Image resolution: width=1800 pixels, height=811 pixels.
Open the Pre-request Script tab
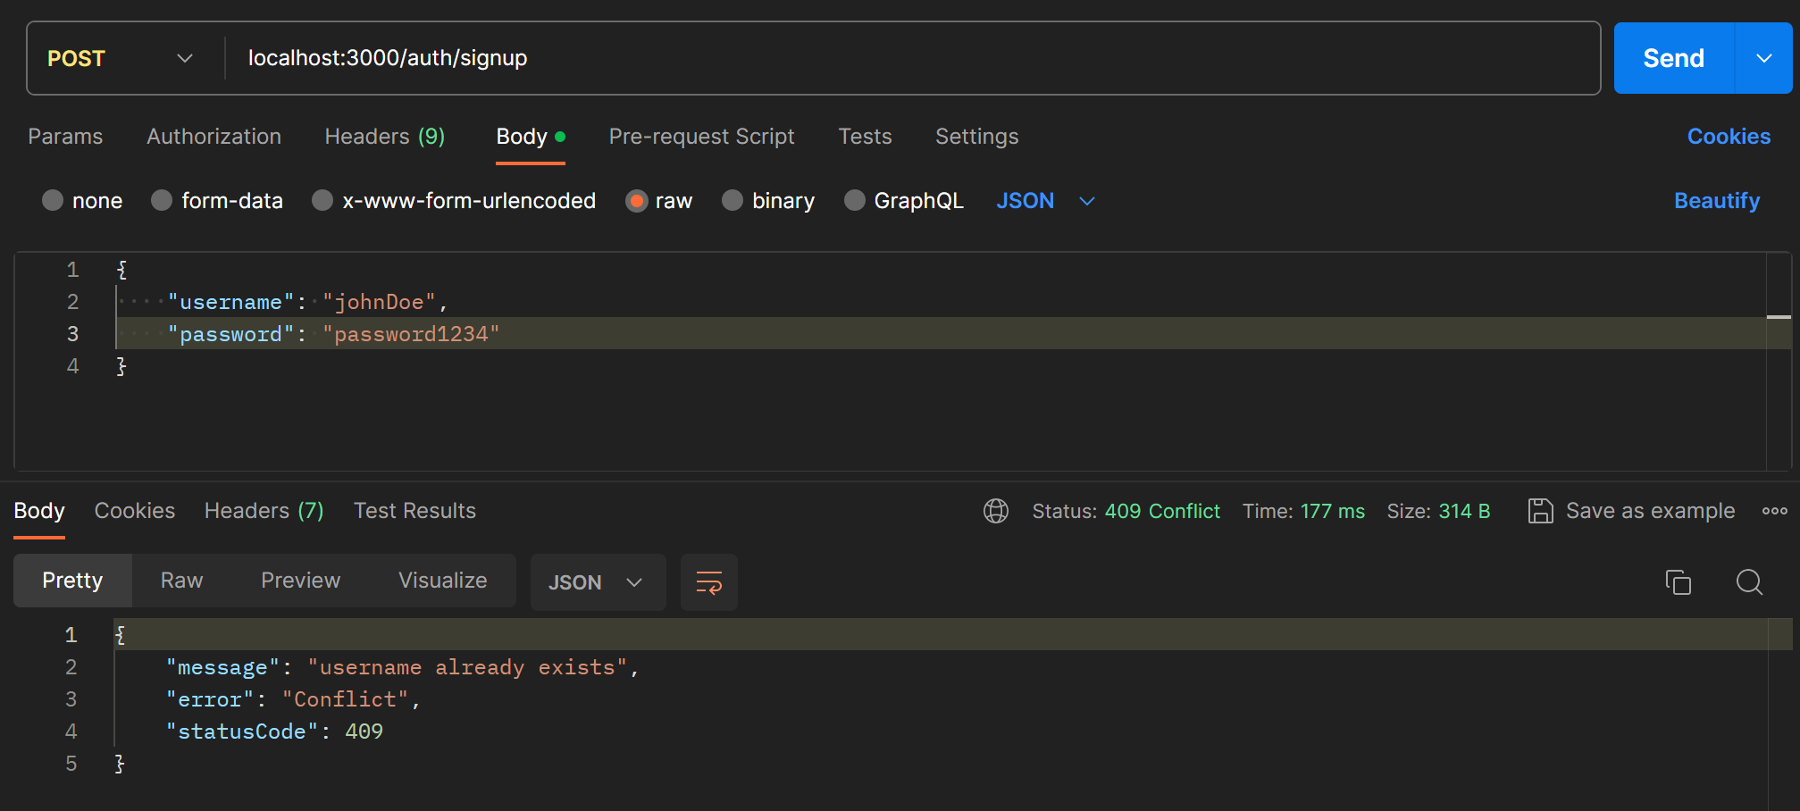[x=701, y=137]
